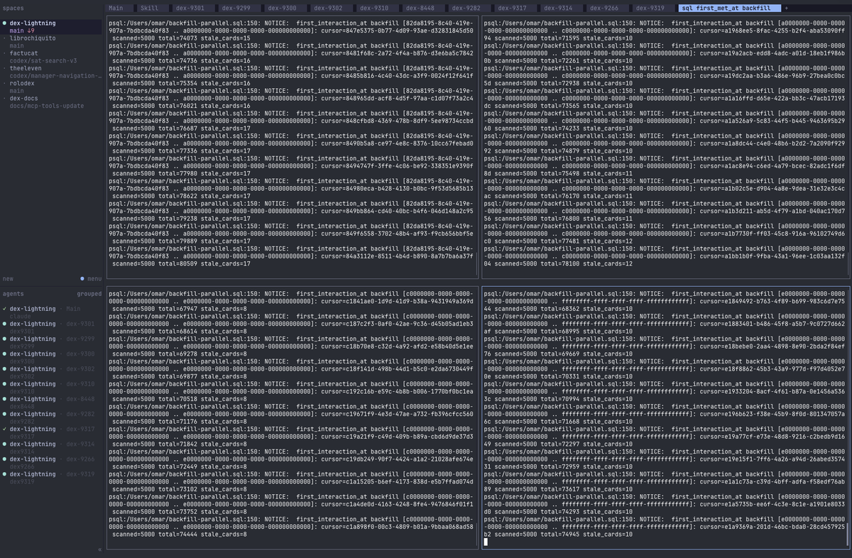
Task: Click the active dot beside dex-lightning space
Action: [4, 23]
